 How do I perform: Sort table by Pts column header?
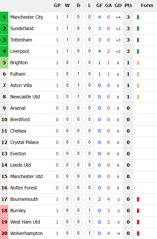pyautogui.click(x=128, y=5)
